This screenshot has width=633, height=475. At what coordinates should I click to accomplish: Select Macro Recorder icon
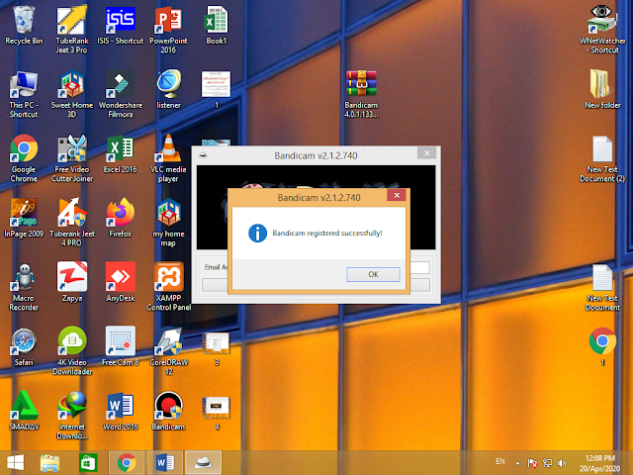tap(24, 286)
